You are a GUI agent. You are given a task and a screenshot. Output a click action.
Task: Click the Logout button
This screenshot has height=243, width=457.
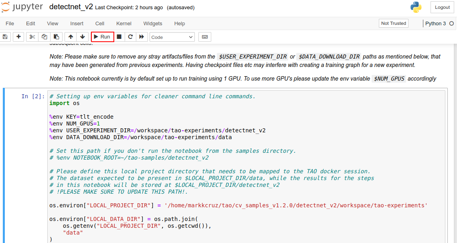[x=442, y=7]
